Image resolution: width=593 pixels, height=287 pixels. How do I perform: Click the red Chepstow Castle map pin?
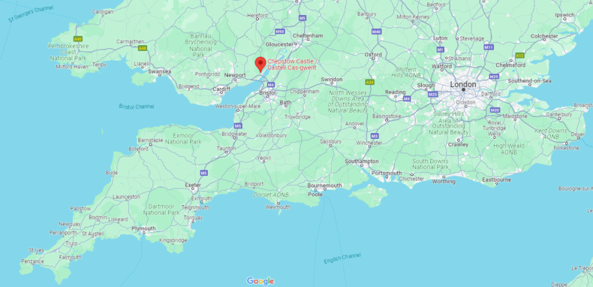coord(260,64)
